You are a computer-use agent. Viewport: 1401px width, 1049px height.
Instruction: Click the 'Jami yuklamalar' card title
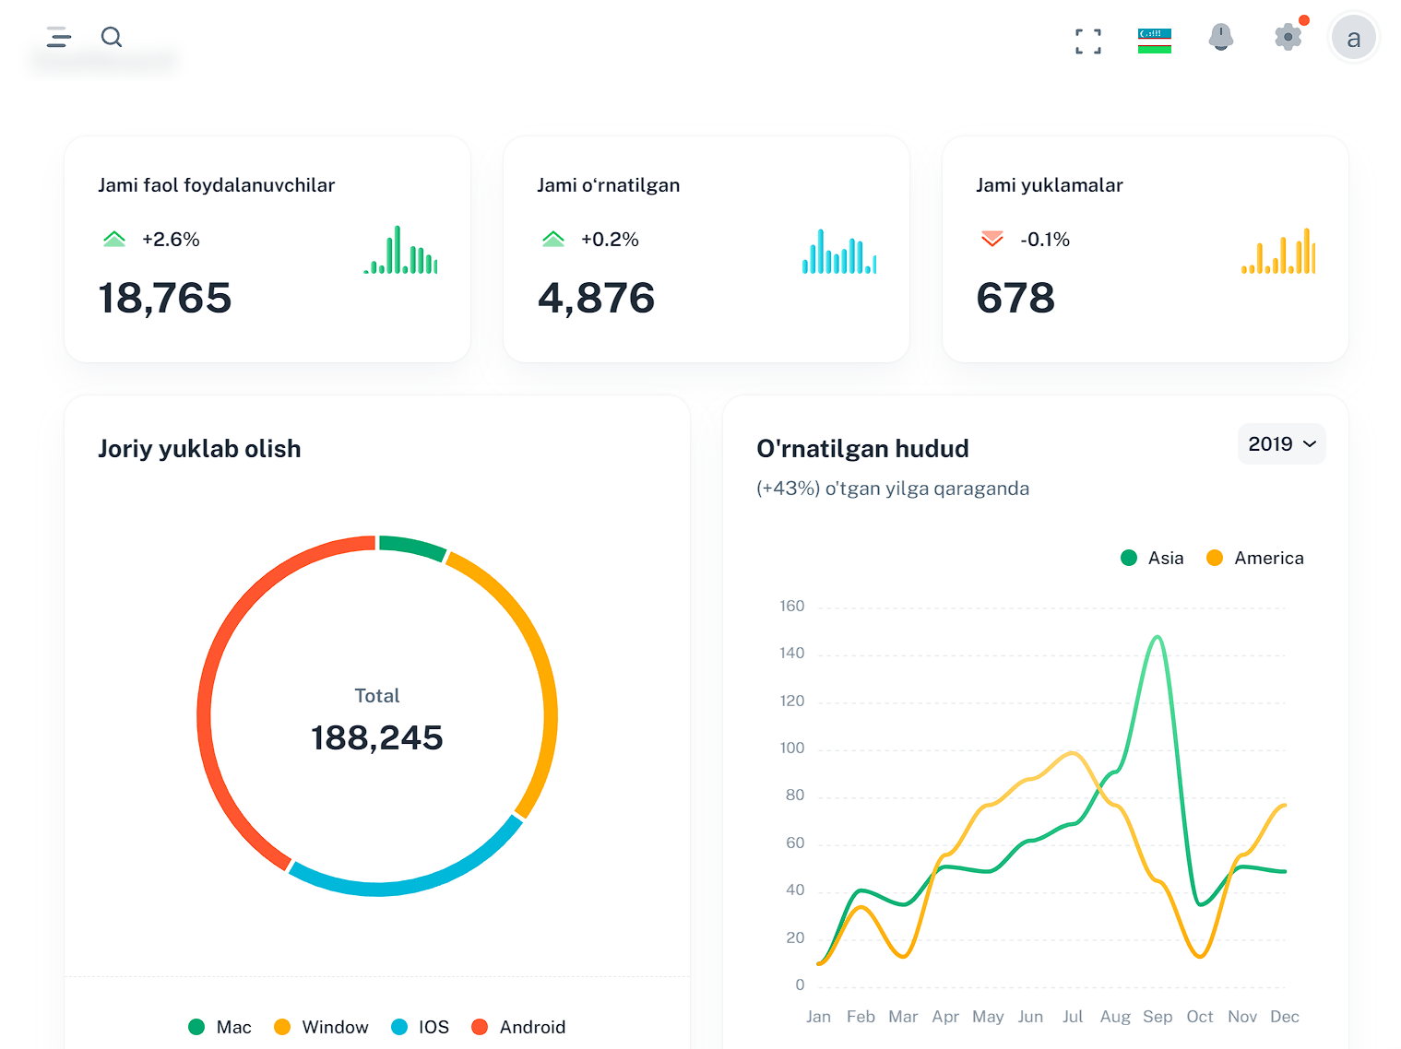(x=1050, y=185)
